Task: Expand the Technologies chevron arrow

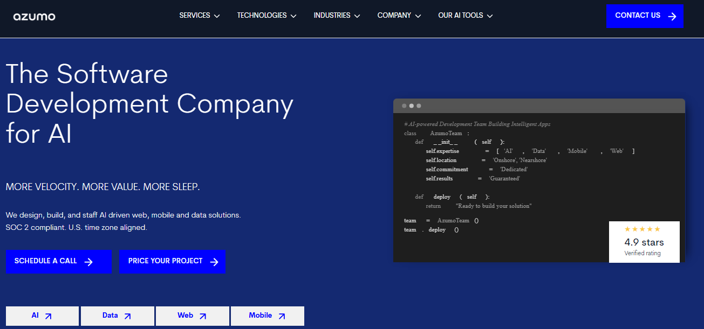Action: [x=293, y=16]
